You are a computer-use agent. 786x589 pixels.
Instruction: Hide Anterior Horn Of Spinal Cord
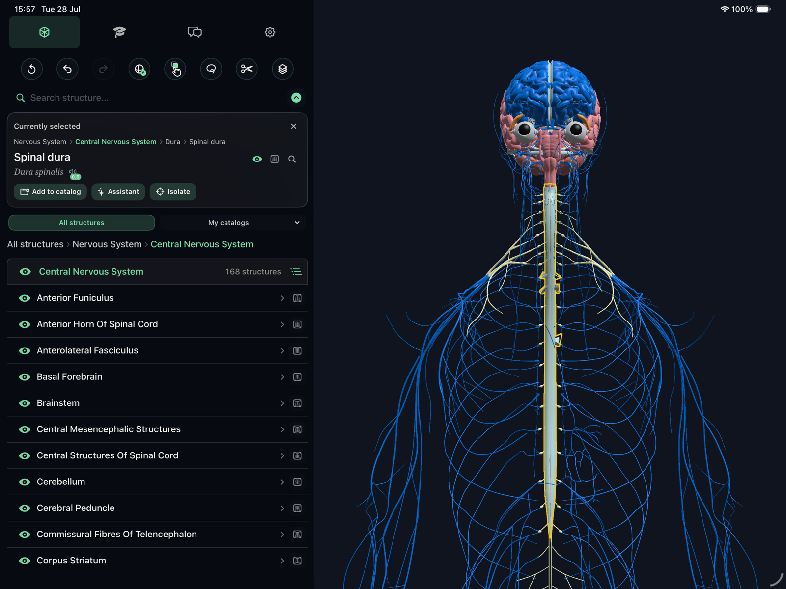coord(25,324)
